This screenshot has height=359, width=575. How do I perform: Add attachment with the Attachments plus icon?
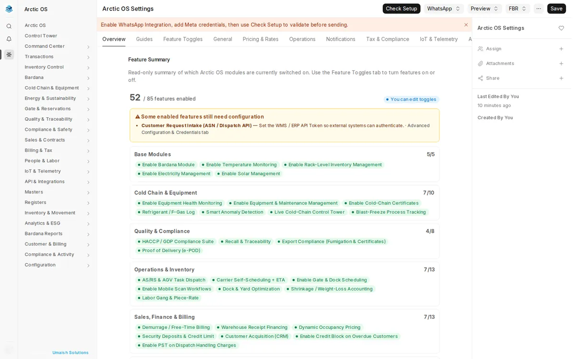pos(561,64)
